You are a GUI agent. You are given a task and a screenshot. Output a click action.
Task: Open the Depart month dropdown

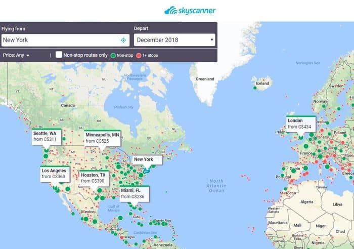point(174,40)
